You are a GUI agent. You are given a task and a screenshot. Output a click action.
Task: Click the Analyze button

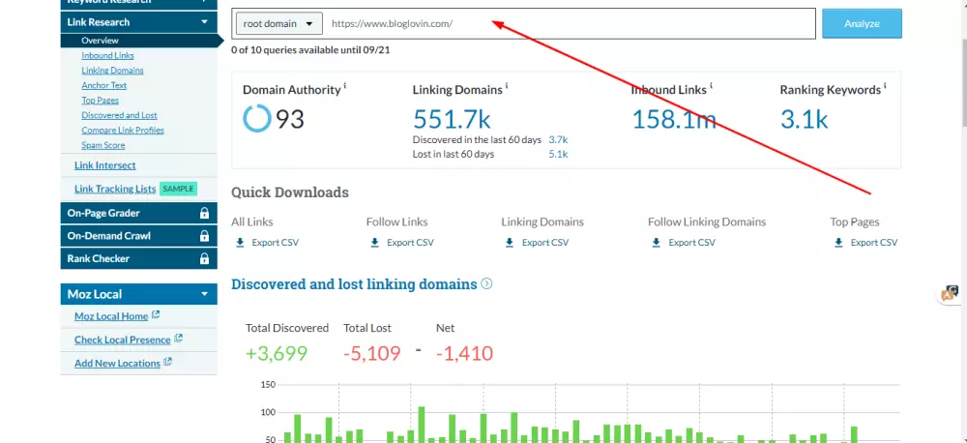[862, 23]
